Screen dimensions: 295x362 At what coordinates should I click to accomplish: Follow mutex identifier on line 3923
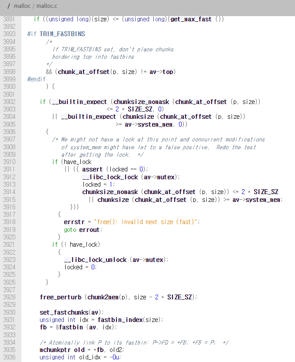click(x=154, y=260)
